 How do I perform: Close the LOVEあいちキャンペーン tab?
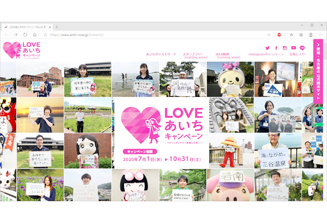[x=50, y=27]
